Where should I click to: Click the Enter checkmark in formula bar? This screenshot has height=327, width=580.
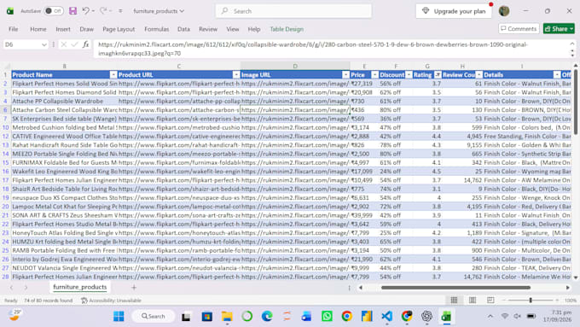point(75,44)
